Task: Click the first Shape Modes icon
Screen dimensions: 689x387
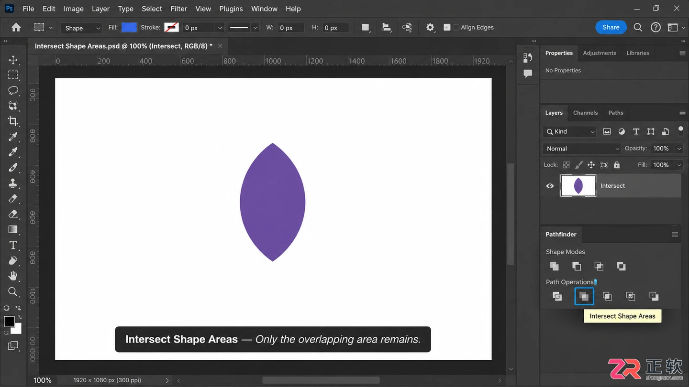Action: click(554, 266)
